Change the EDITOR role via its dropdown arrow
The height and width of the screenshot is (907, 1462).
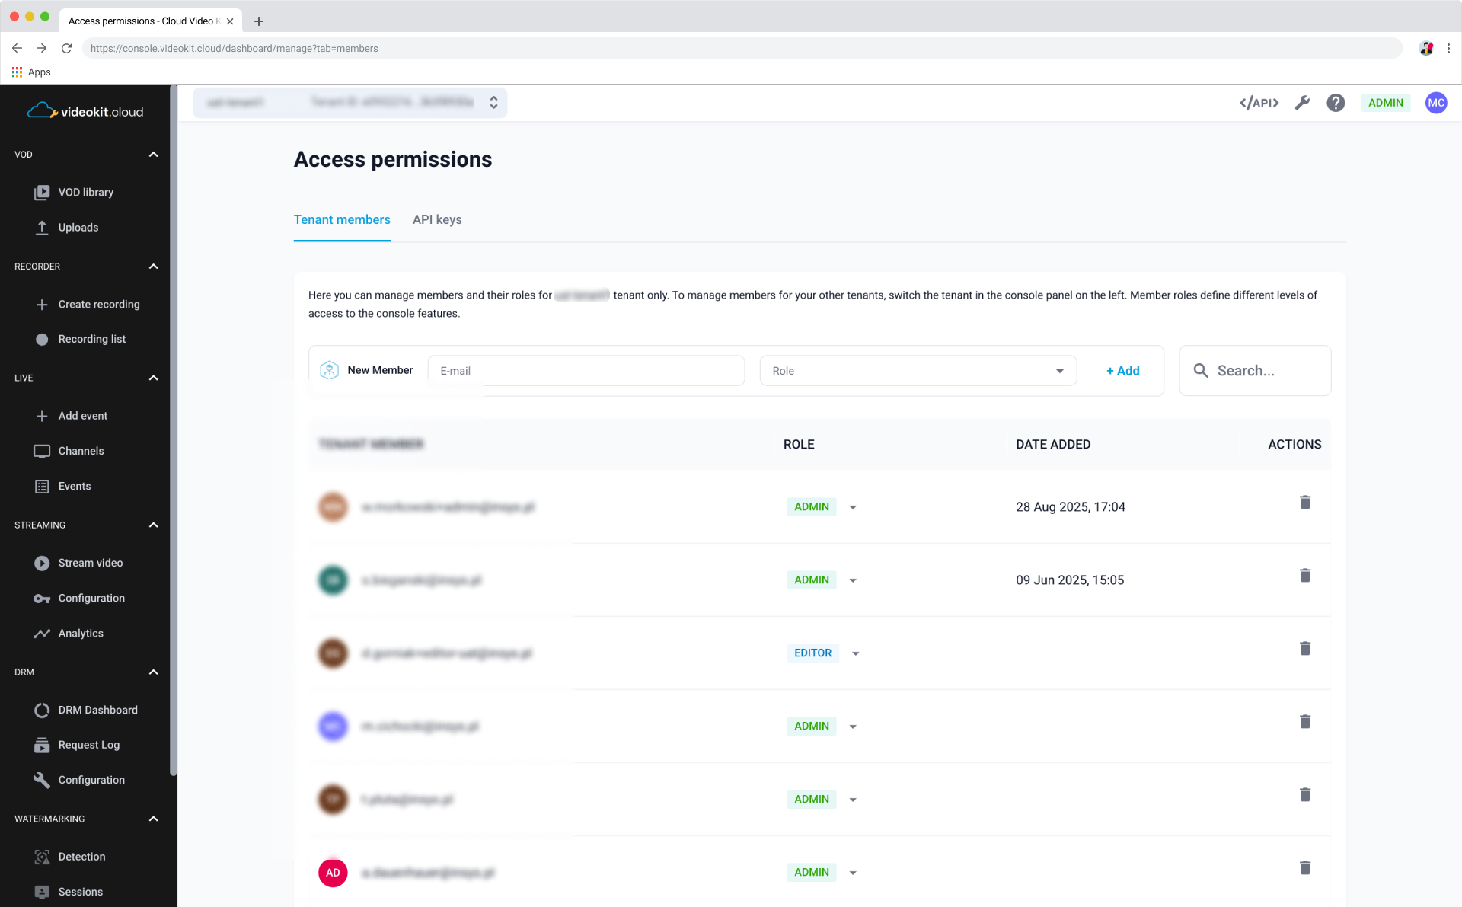[x=856, y=653]
